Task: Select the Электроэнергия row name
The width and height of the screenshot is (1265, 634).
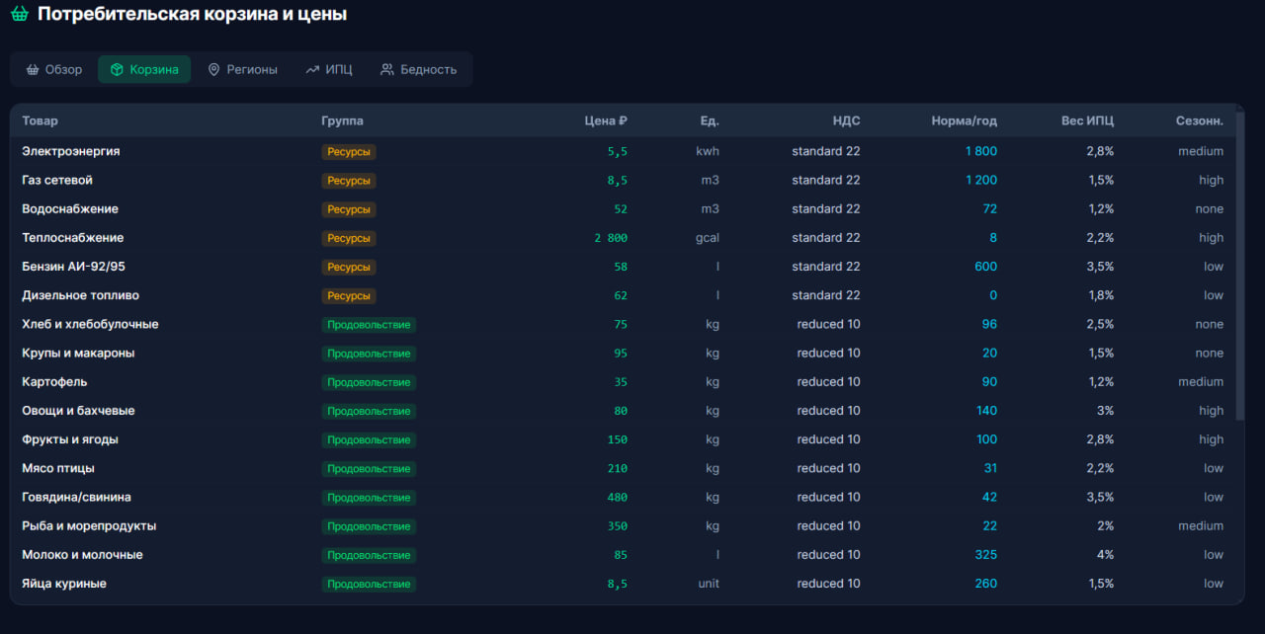Action: 71,152
